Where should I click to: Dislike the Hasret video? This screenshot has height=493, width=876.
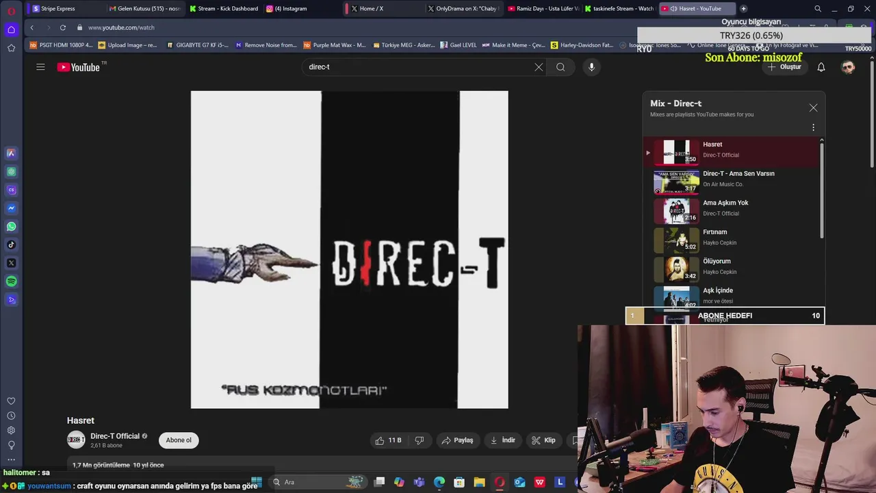(x=420, y=440)
